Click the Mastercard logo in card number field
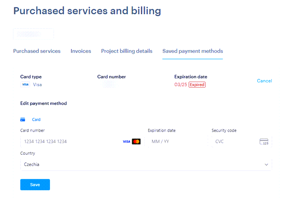The width and height of the screenshot is (292, 206). click(136, 141)
